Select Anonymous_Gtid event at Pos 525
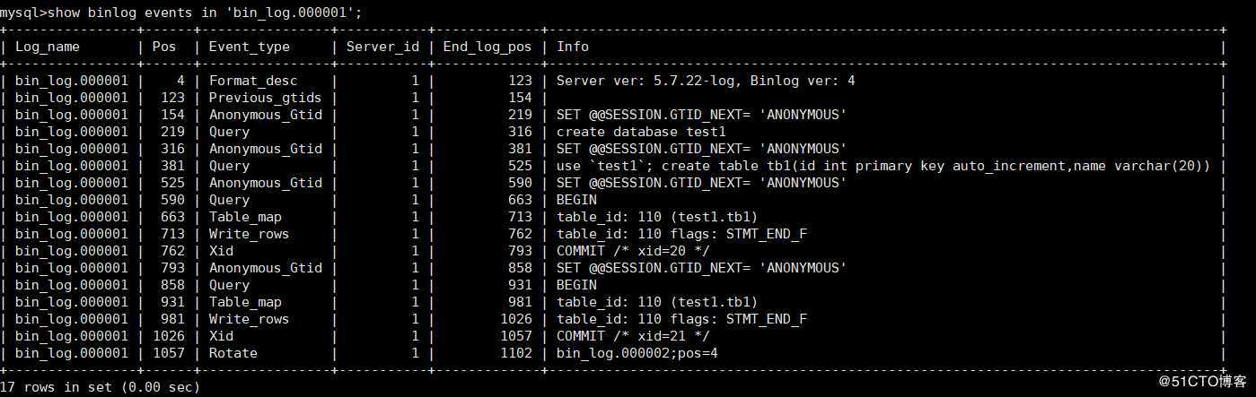Viewport: 1256px width, 397px height. click(x=266, y=183)
